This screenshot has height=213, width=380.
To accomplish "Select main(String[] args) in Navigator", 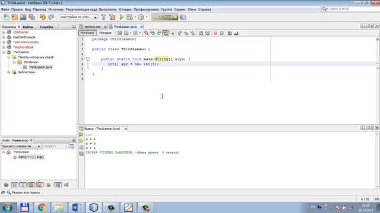I will tap(31, 157).
